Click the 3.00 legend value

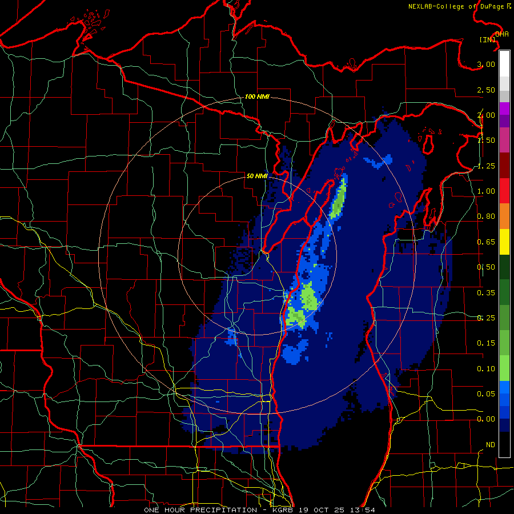[486, 64]
